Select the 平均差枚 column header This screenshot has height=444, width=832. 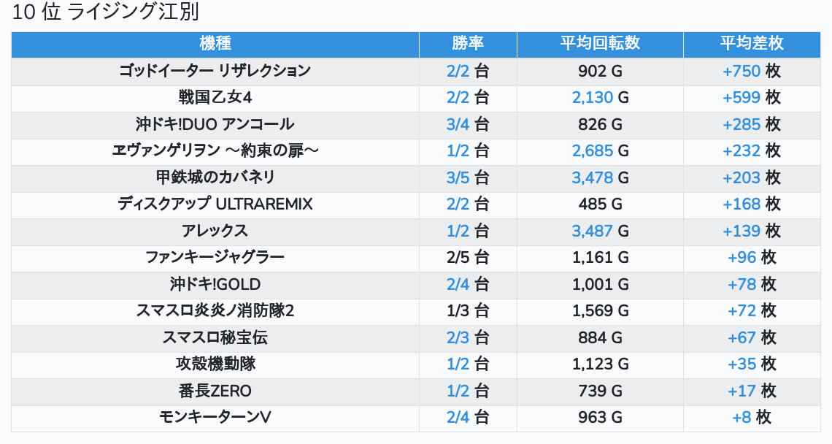tap(751, 44)
